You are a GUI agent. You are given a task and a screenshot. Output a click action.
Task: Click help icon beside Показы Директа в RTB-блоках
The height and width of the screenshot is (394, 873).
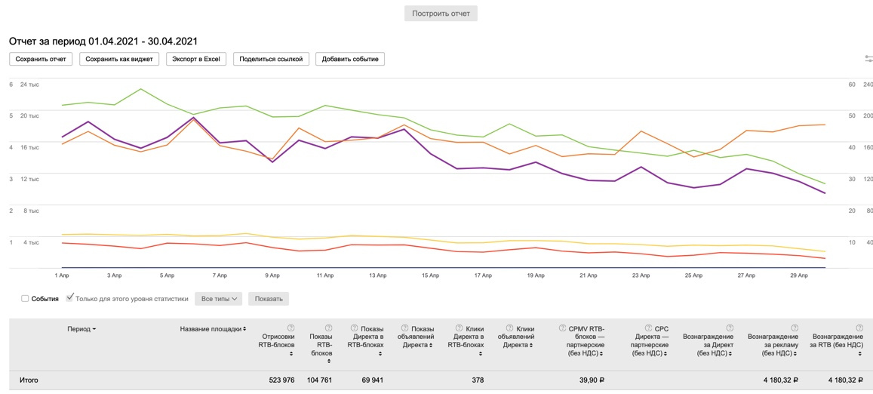tap(354, 328)
